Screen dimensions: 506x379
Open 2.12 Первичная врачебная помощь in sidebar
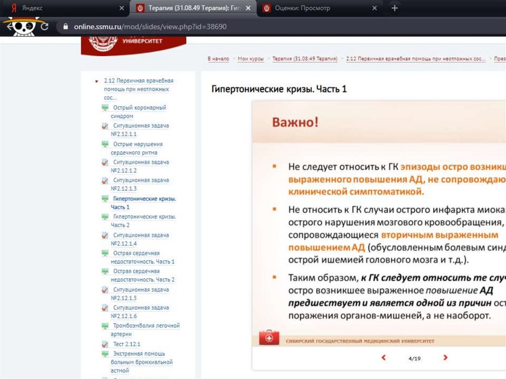pyautogui.click(x=138, y=89)
